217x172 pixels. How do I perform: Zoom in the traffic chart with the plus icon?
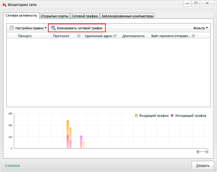coord(198,151)
